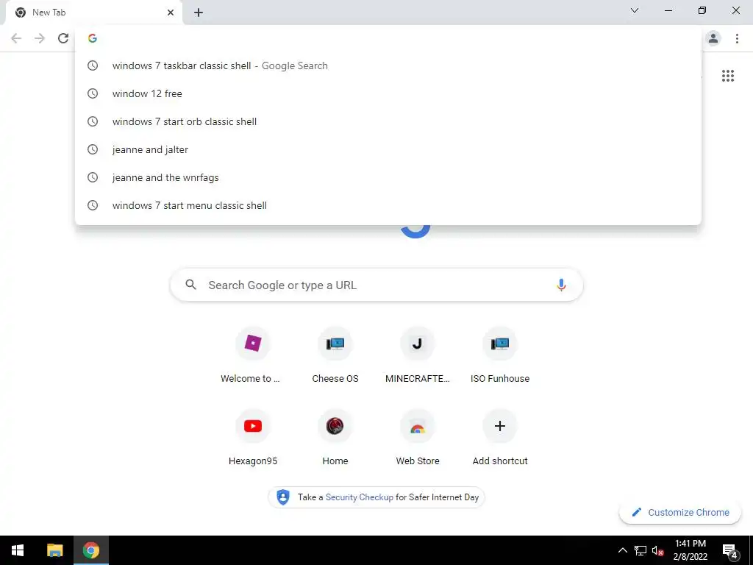Choose suggestion jeanne and jalter
The width and height of the screenshot is (753, 565).
click(x=388, y=149)
